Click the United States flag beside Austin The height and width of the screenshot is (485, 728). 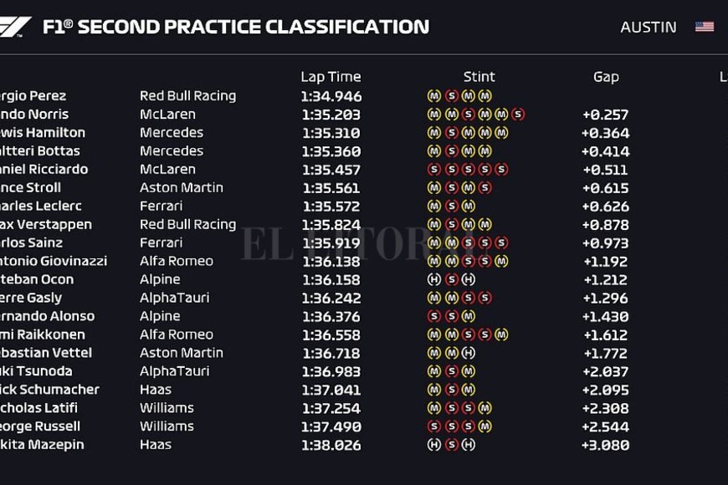705,27
